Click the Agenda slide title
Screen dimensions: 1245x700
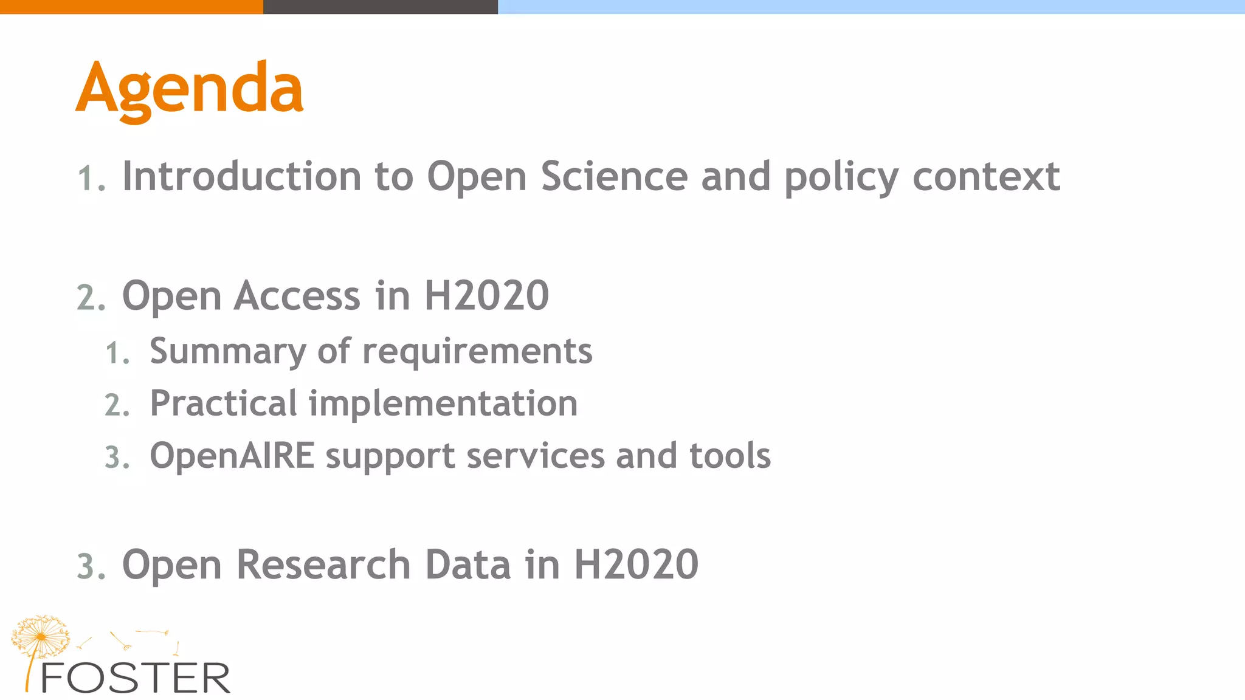pyautogui.click(x=189, y=89)
